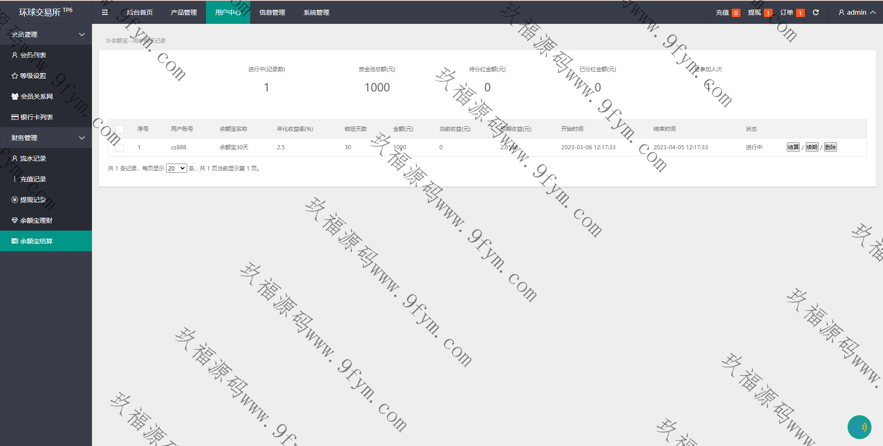883x446 pixels.
Task: Click the green speaker sound icon
Action: [859, 427]
